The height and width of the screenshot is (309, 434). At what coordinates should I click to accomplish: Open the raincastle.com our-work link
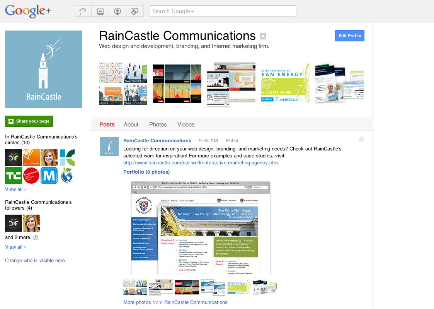201,163
